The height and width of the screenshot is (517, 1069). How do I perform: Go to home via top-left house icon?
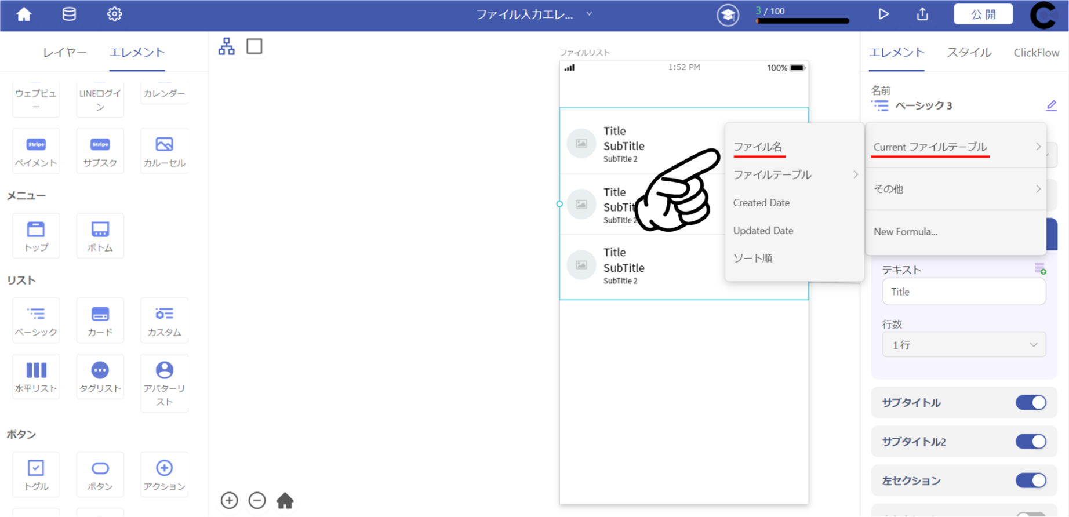click(24, 14)
